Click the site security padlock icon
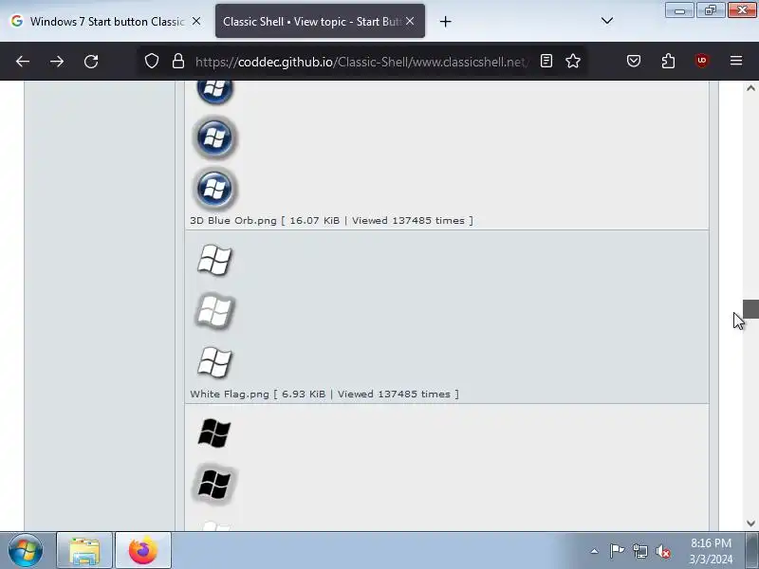The width and height of the screenshot is (759, 569). click(178, 61)
